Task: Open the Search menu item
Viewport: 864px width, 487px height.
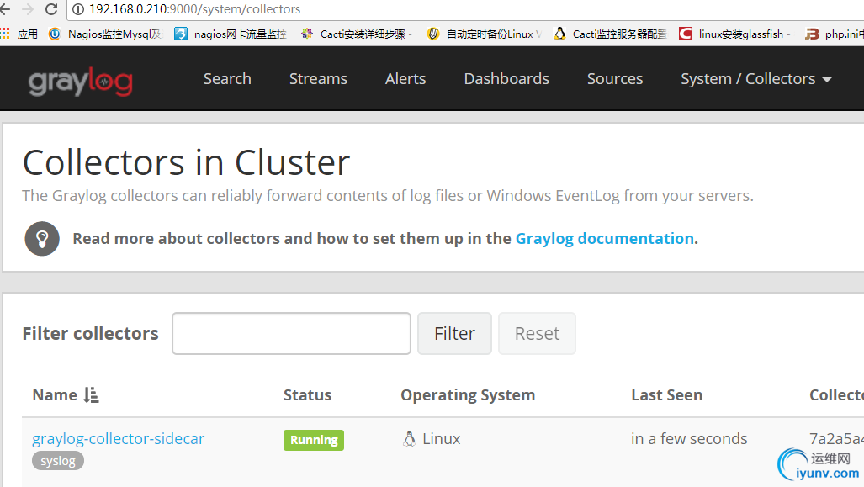Action: click(227, 79)
